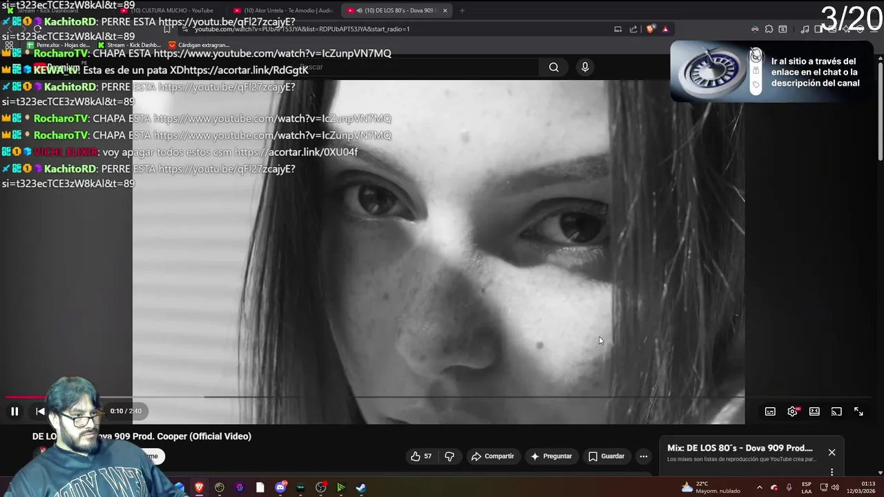Click the purple circular taskbar app icon
The height and width of the screenshot is (497, 884).
pyautogui.click(x=240, y=487)
